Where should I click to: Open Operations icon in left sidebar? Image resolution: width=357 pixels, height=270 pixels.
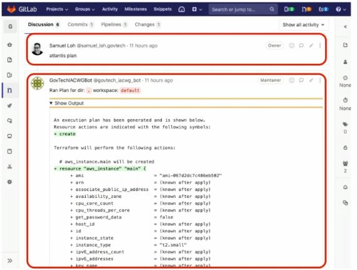pyautogui.click(x=9, y=121)
